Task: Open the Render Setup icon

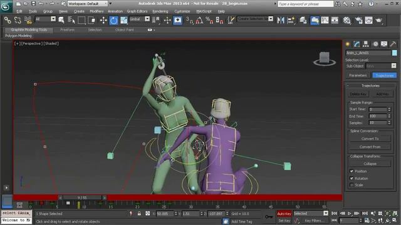Action: [358, 20]
